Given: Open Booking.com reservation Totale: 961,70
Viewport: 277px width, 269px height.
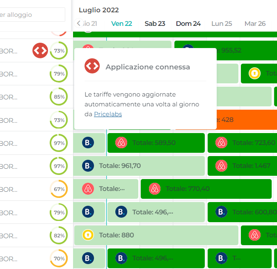Looking at the screenshot, I should 139,166.
